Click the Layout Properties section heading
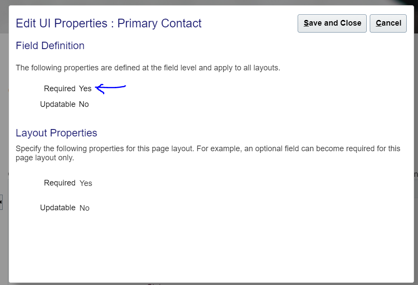Image resolution: width=418 pixels, height=285 pixels. tap(56, 133)
